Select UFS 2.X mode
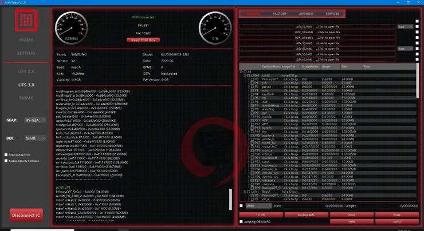This screenshot has height=231, width=424. point(26,71)
